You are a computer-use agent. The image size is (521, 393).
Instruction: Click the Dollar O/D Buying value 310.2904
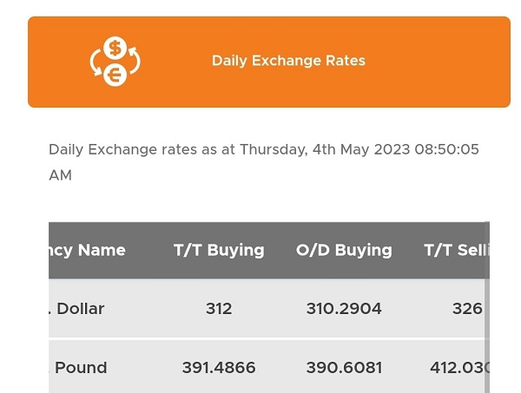pos(344,309)
